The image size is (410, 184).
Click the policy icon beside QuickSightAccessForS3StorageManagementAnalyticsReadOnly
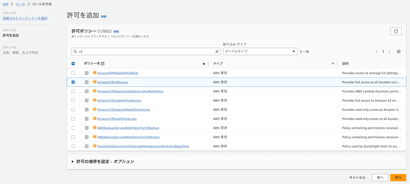[x=95, y=146]
